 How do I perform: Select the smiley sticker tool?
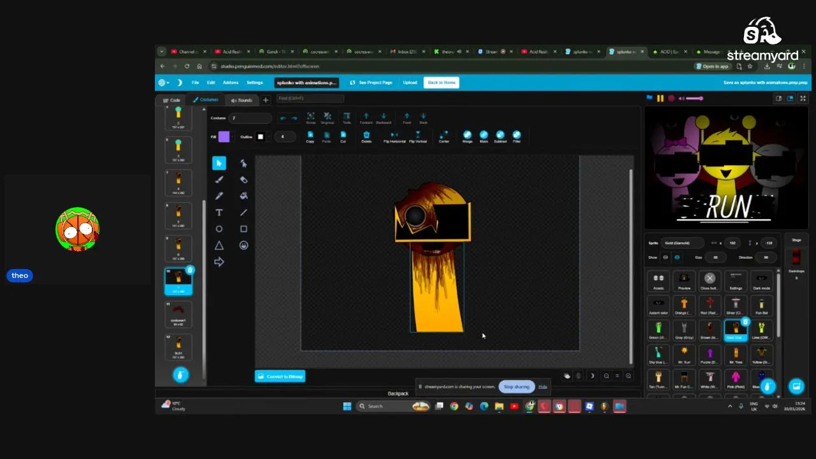tap(244, 245)
